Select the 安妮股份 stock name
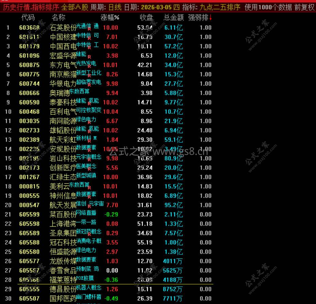 (x=63, y=149)
